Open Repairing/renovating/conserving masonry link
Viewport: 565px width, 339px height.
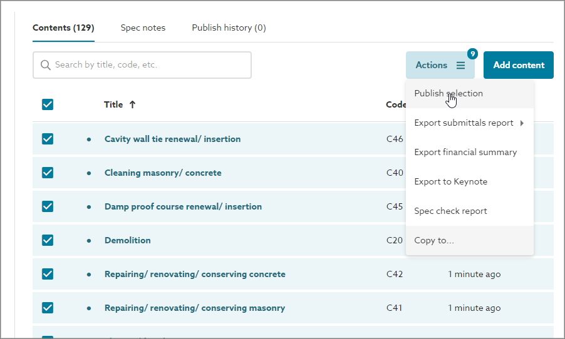pos(194,308)
